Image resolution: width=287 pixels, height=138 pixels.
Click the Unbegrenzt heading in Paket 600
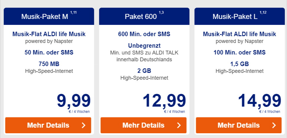coord(144,46)
